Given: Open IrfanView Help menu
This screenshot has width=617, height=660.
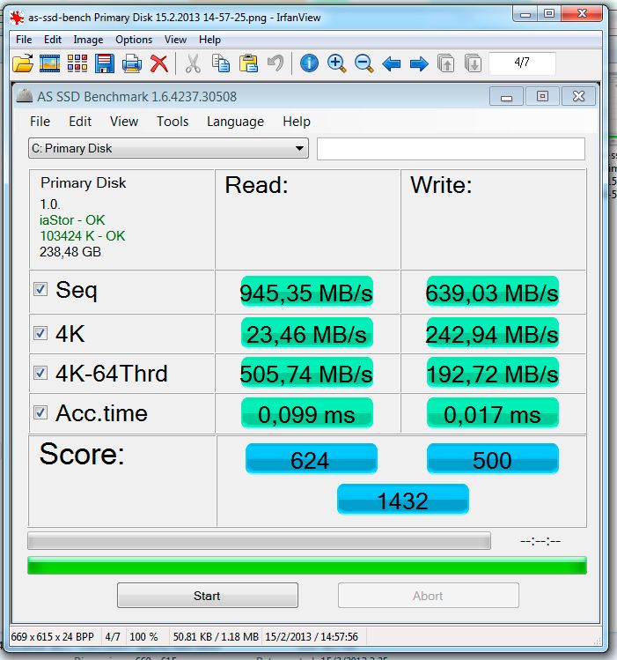Looking at the screenshot, I should (x=209, y=40).
